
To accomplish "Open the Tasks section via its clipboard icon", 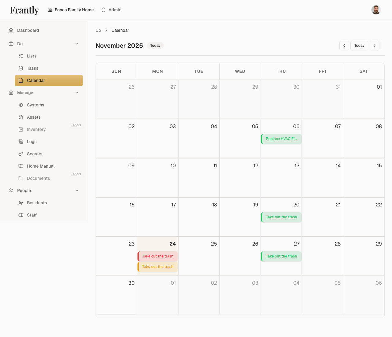I will (x=21, y=68).
